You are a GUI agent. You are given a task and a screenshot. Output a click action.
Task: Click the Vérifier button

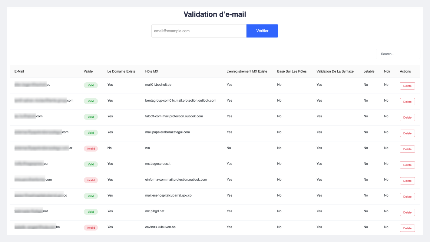(x=262, y=31)
